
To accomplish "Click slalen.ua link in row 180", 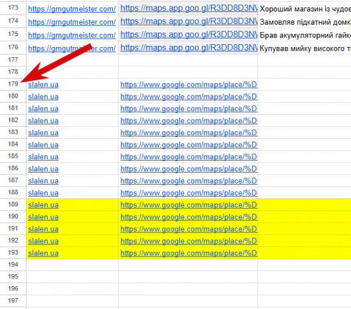I will pyautogui.click(x=43, y=97).
